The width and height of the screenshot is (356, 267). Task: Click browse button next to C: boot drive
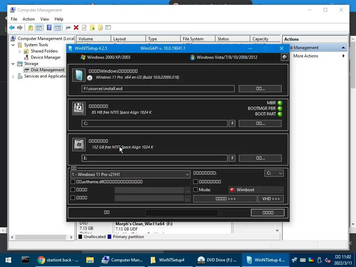coord(260,123)
